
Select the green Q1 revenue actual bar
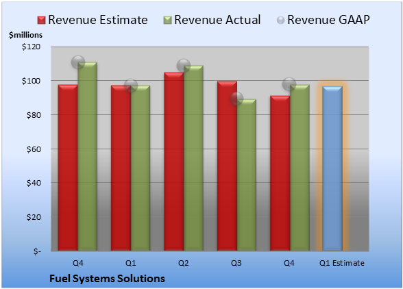141,168
